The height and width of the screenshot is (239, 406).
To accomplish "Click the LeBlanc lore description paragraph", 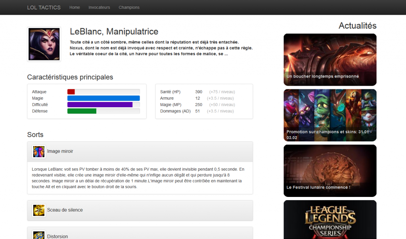I will click(x=161, y=48).
